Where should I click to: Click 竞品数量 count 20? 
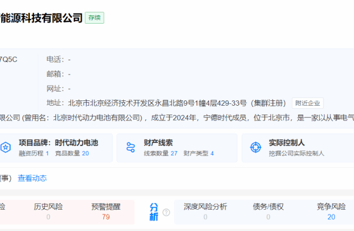point(86,154)
